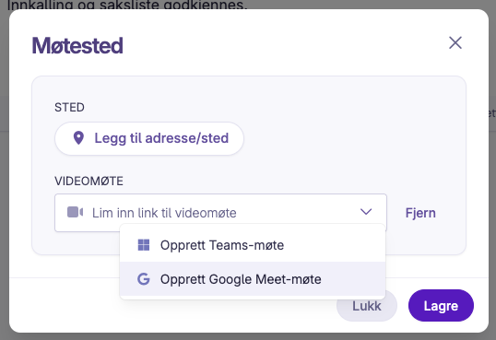
Task: Save with the Lagre button
Action: [x=441, y=306]
